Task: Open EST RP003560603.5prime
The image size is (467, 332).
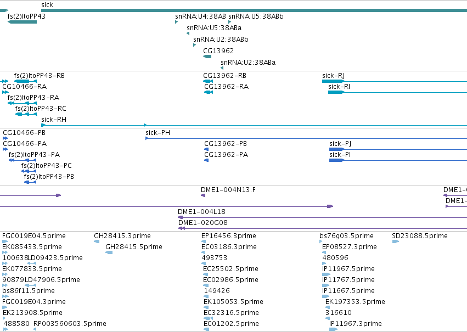Action: (70, 324)
